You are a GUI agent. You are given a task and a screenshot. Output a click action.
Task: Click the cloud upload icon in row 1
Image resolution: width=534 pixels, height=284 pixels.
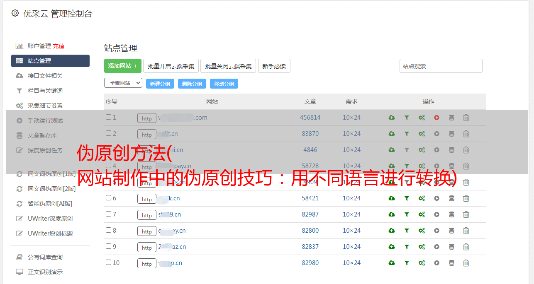pyautogui.click(x=391, y=118)
